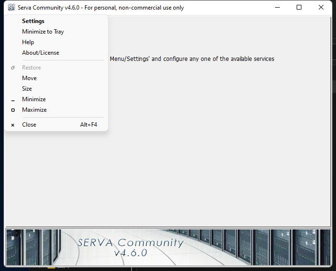Maximize window using title bar square button
The height and width of the screenshot is (271, 336).
point(299,8)
